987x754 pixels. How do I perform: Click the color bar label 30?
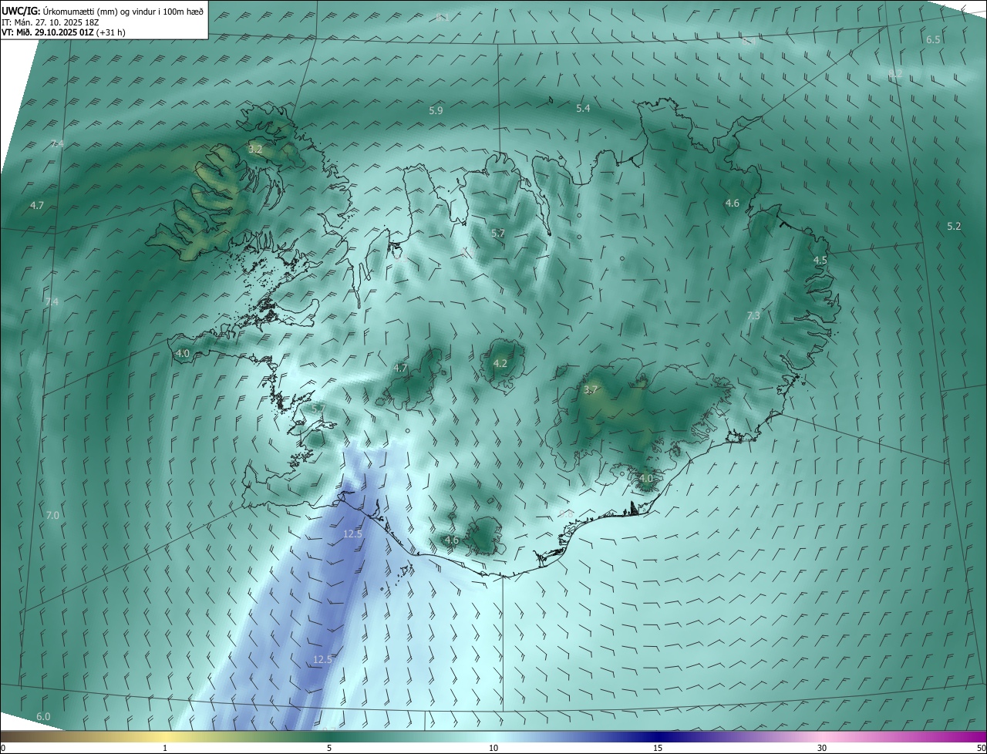click(822, 748)
